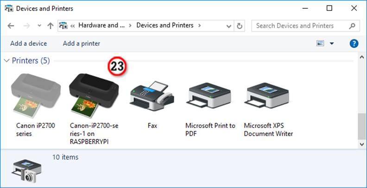Click the Canon-iP2700-series-1 on RASPBERRYPI label
Screen dimensions: 367x188
coord(94,134)
